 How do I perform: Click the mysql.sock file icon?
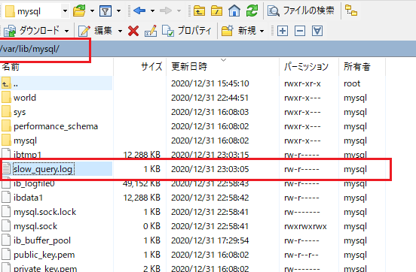(6, 226)
